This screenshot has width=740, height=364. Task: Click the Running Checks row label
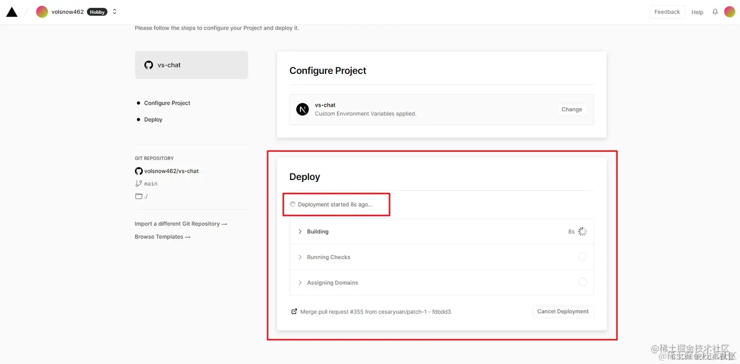(x=328, y=257)
